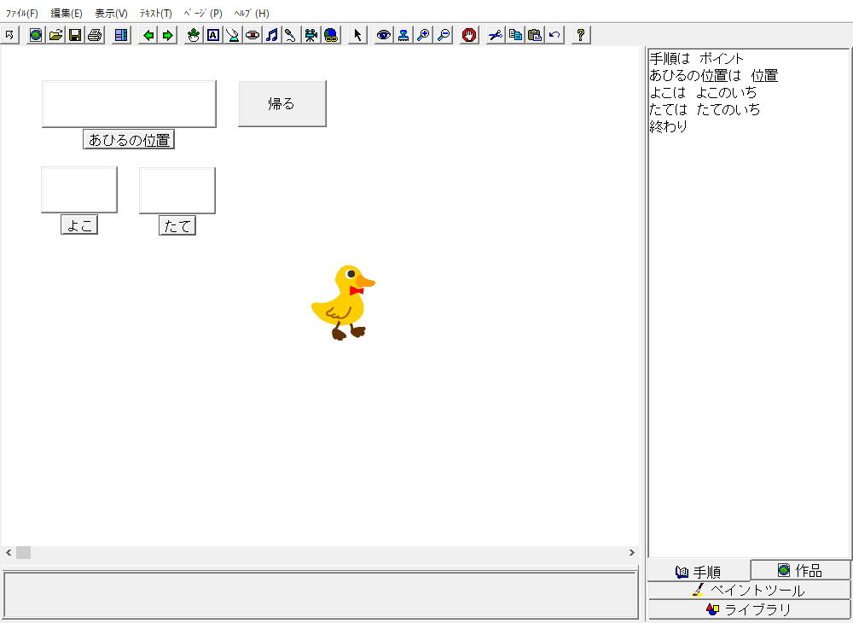Click the paste clipboard icon

coord(535,35)
